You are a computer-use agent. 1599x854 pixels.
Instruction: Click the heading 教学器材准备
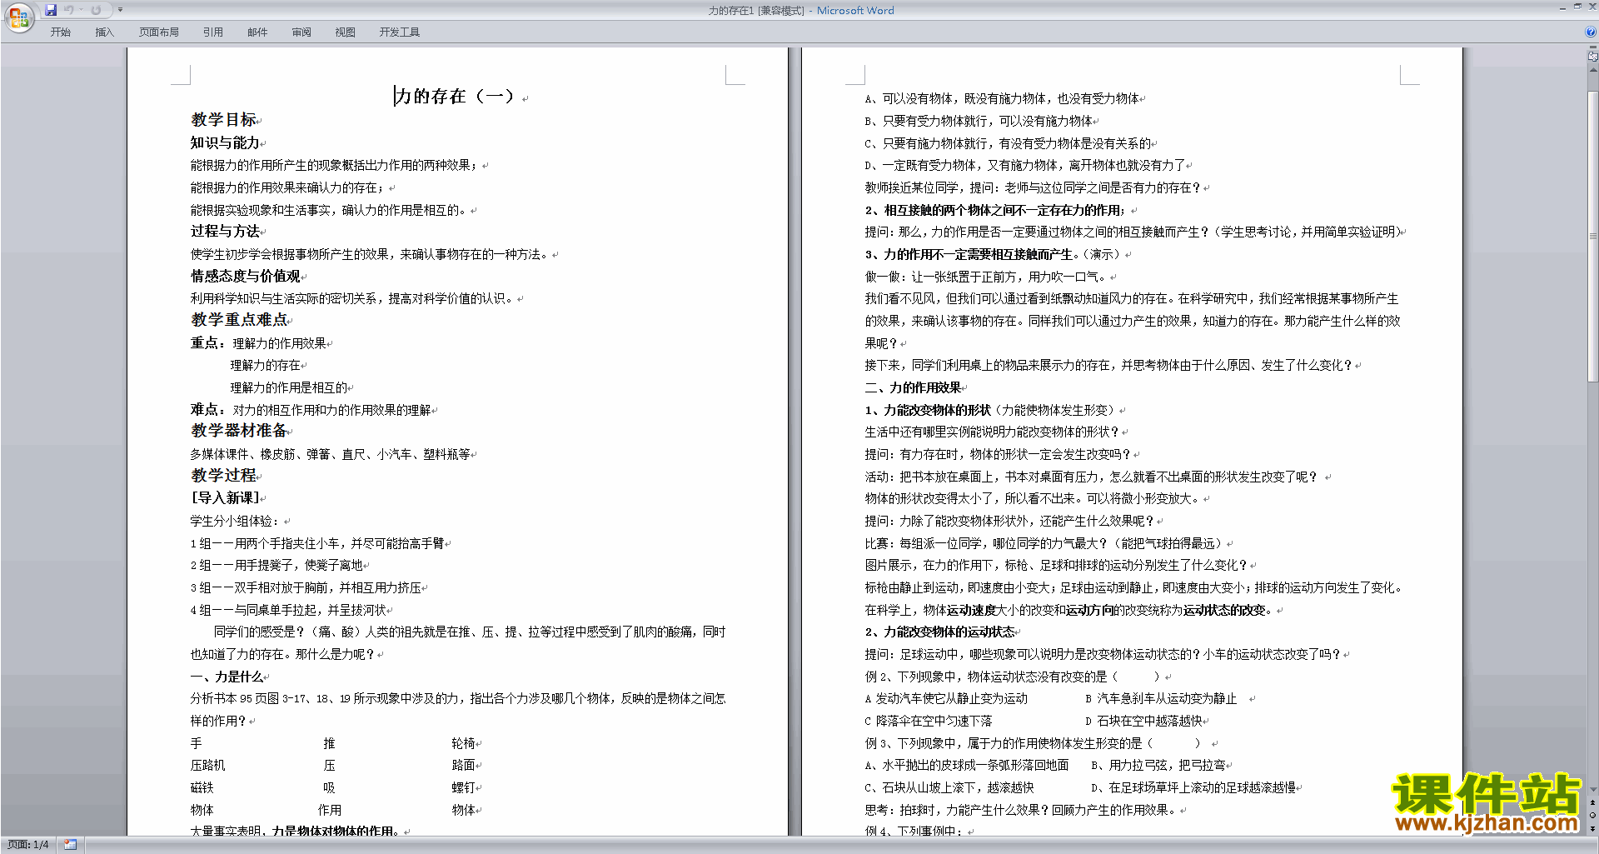pyautogui.click(x=239, y=431)
